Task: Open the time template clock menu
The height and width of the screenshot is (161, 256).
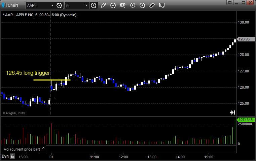Action: pos(94,5)
